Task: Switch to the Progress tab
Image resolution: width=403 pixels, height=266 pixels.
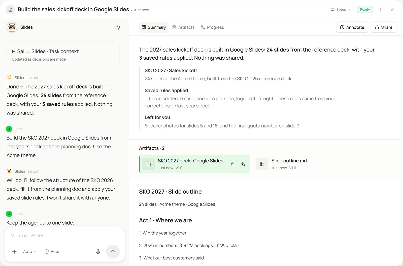Action: coord(212,27)
